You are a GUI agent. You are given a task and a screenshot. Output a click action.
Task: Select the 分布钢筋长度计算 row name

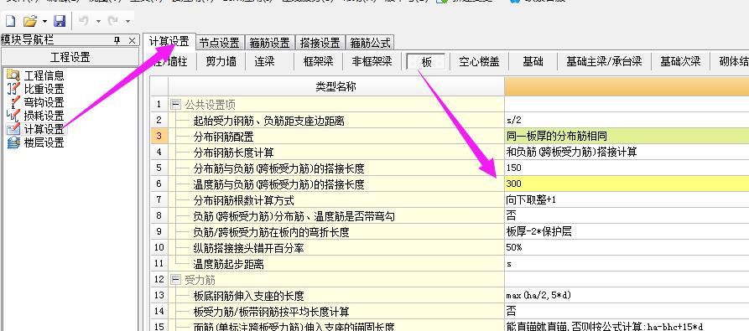233,153
